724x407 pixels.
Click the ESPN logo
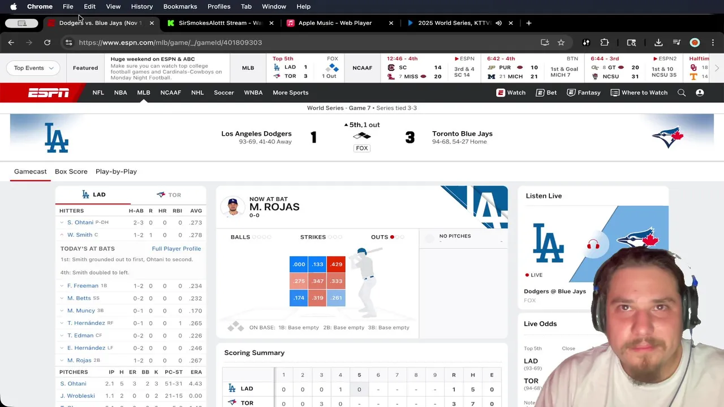click(49, 93)
